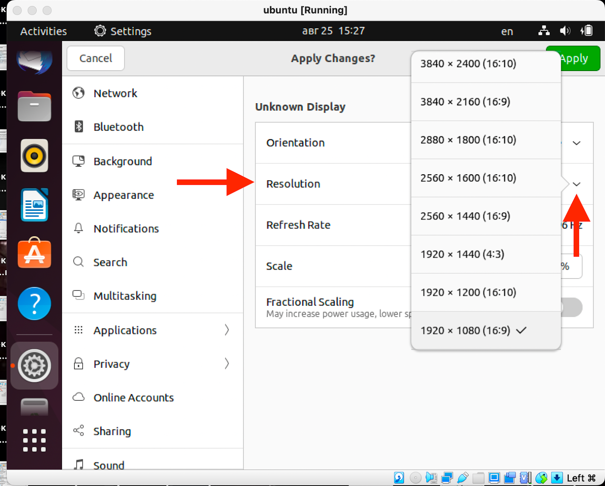Show Applications grid in dock

click(34, 440)
